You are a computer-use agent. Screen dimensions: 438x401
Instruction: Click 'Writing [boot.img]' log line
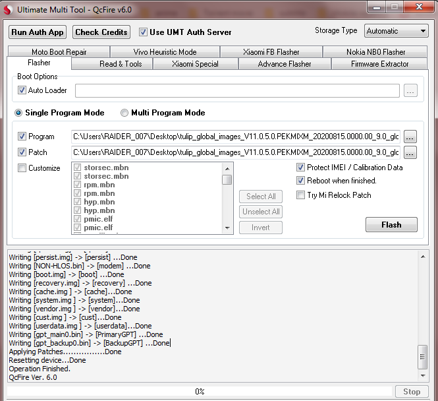click(67, 274)
